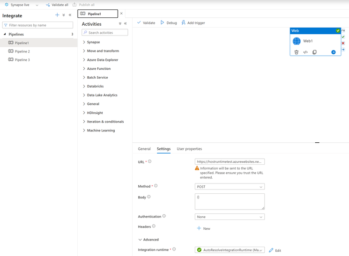
Task: Validate the pipeline
Action: 146,22
